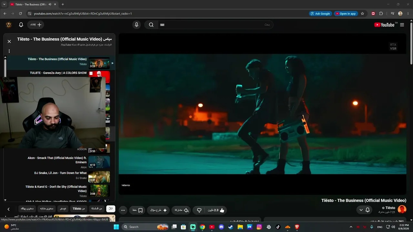The image size is (413, 232).
Task: Go to YouTube home via logo
Action: point(384,25)
